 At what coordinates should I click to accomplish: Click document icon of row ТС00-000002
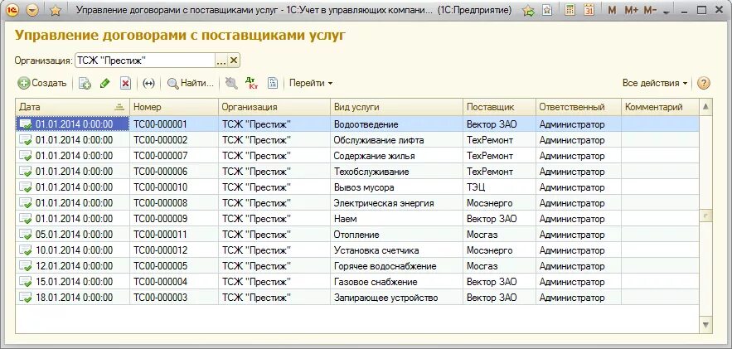25,140
